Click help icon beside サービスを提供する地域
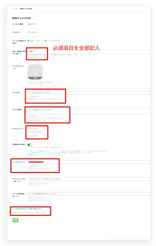 [17, 43]
